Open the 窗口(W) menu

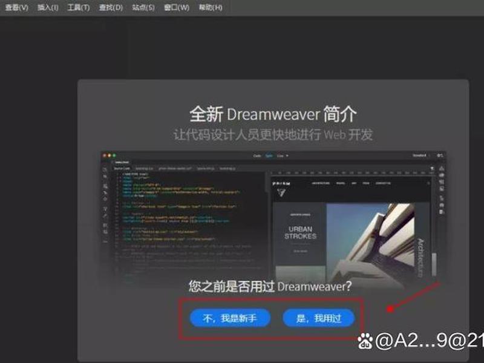176,7
